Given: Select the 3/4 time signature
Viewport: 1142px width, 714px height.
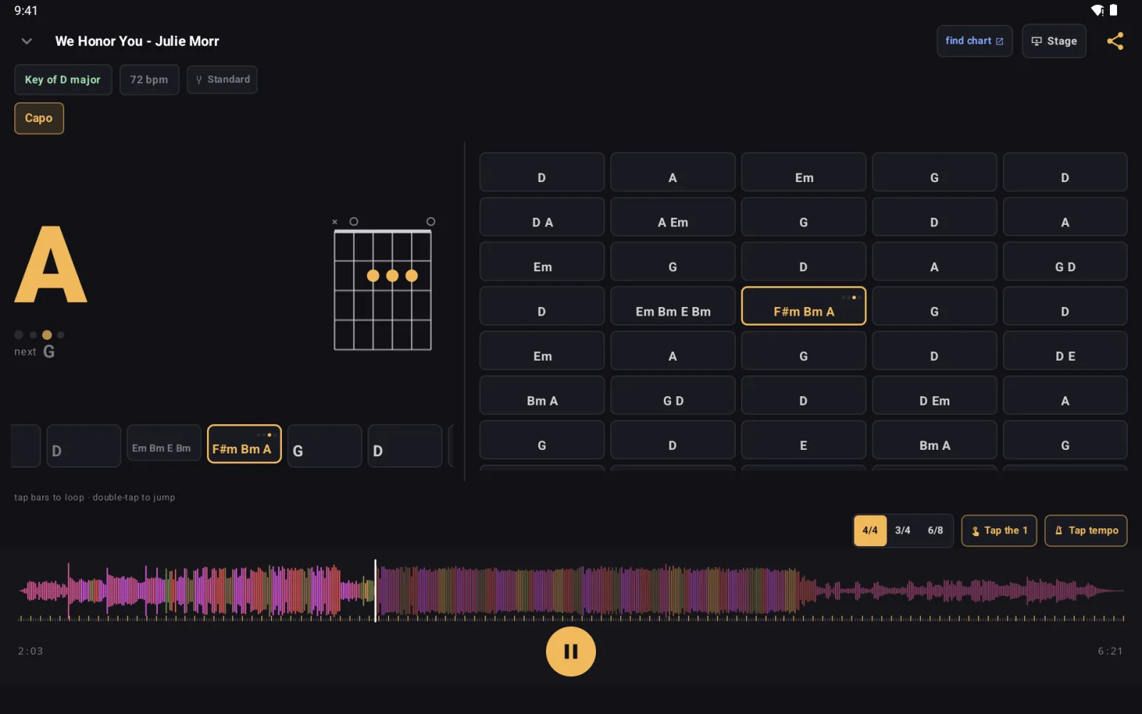Looking at the screenshot, I should coord(903,531).
